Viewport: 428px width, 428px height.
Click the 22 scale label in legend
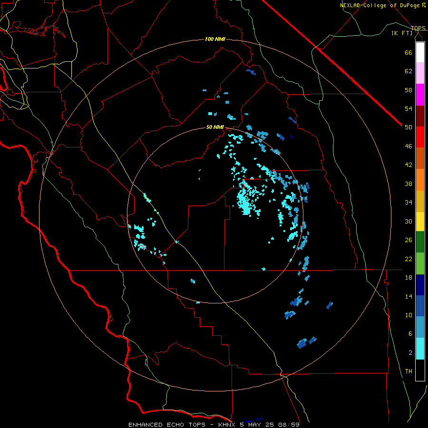click(409, 259)
